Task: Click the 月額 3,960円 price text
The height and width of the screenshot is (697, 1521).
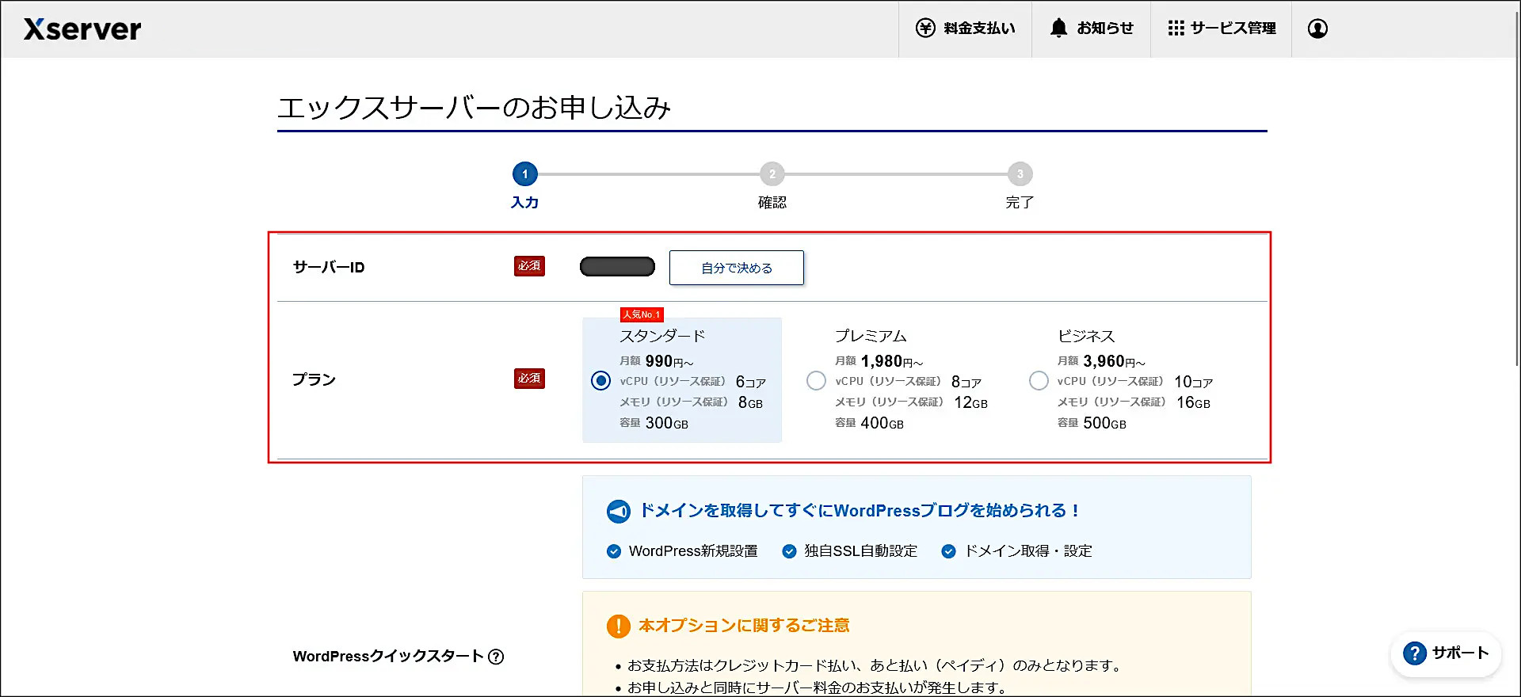Action: pyautogui.click(x=1101, y=361)
